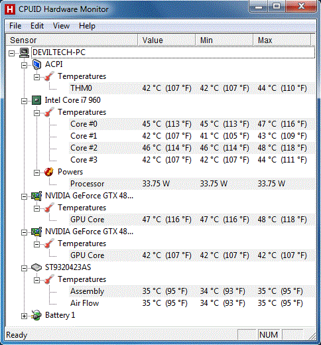This screenshot has height=345, width=321.
Task: Click thermometer icon under ST9320423AS
Action: [x=49, y=279]
